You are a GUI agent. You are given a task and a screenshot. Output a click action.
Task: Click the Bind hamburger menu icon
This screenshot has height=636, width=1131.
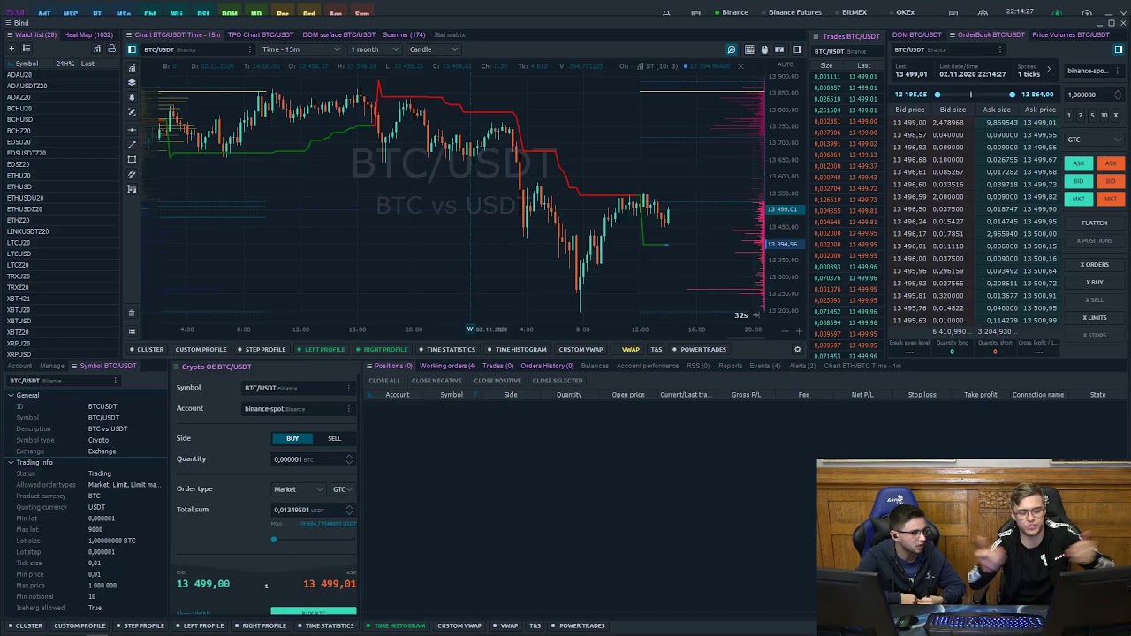pos(9,23)
